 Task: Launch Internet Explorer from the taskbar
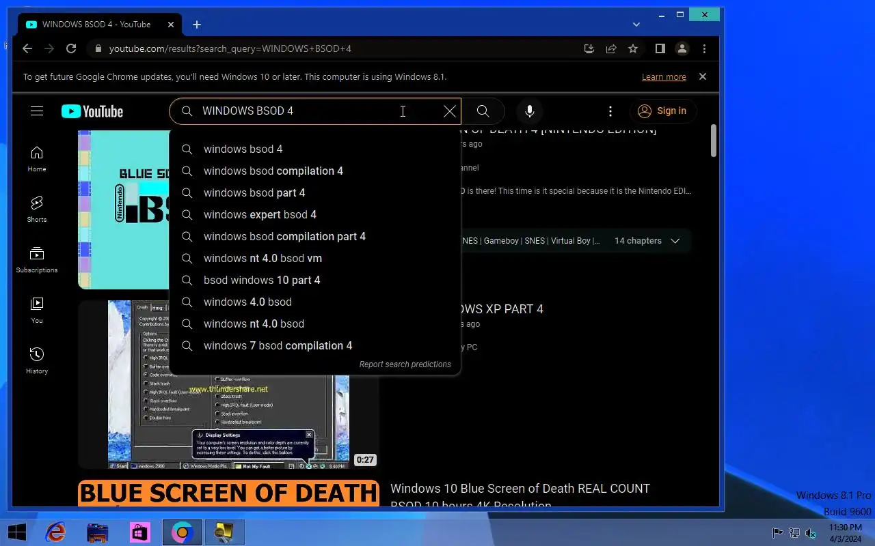tap(55, 532)
